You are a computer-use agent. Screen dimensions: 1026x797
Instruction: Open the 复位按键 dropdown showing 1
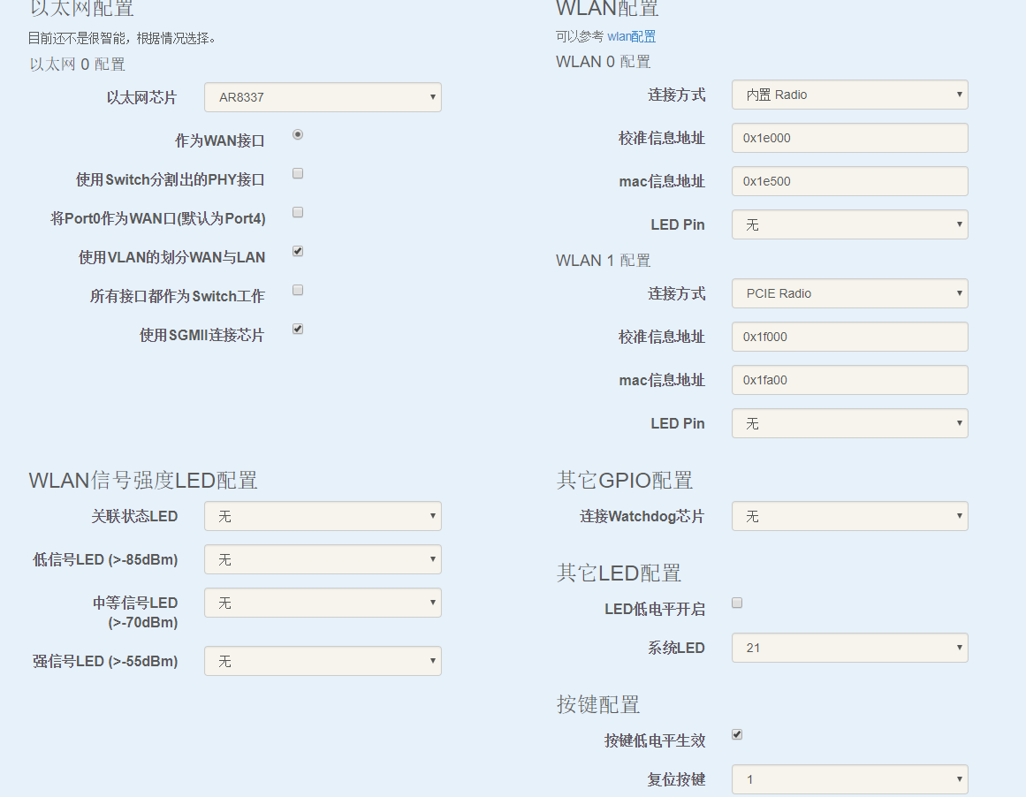849,779
